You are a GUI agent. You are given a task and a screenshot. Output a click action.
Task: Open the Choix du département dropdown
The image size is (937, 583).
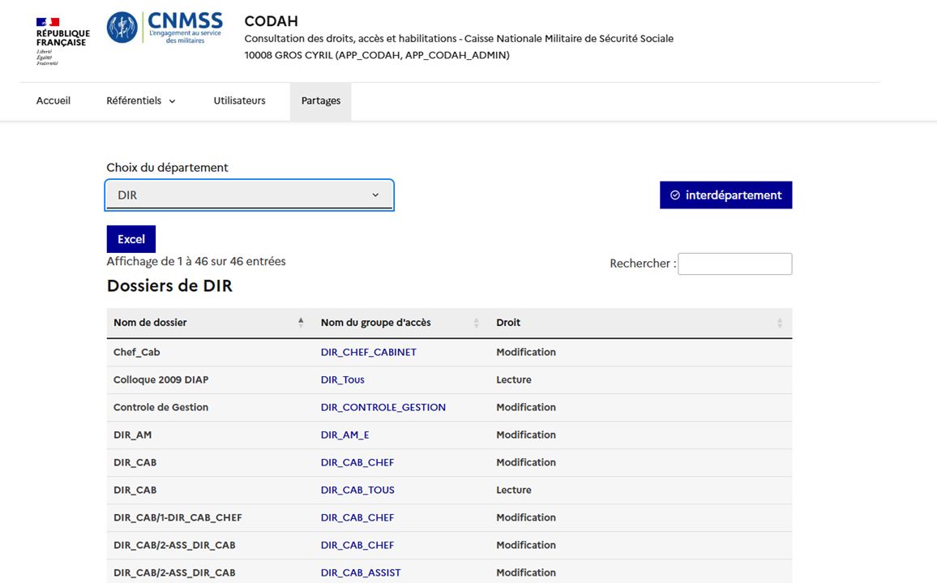pyautogui.click(x=249, y=195)
